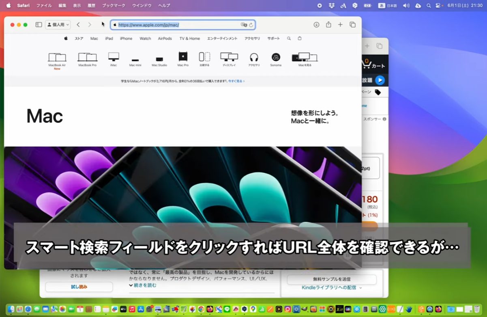The width and height of the screenshot is (487, 317).
Task: Open the 表示 menu
Action: tap(77, 6)
